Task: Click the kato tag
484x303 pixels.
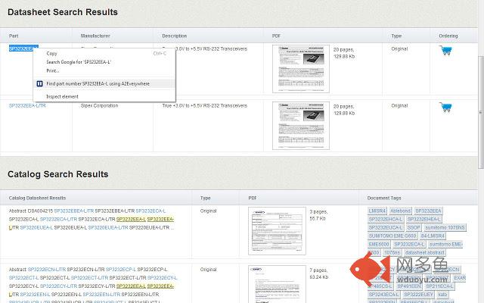Action: coord(442,295)
